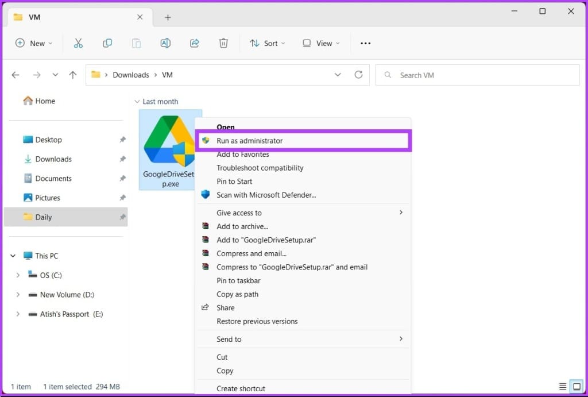Open Send to submenu
Screen dimensions: 588x397
tap(303, 339)
